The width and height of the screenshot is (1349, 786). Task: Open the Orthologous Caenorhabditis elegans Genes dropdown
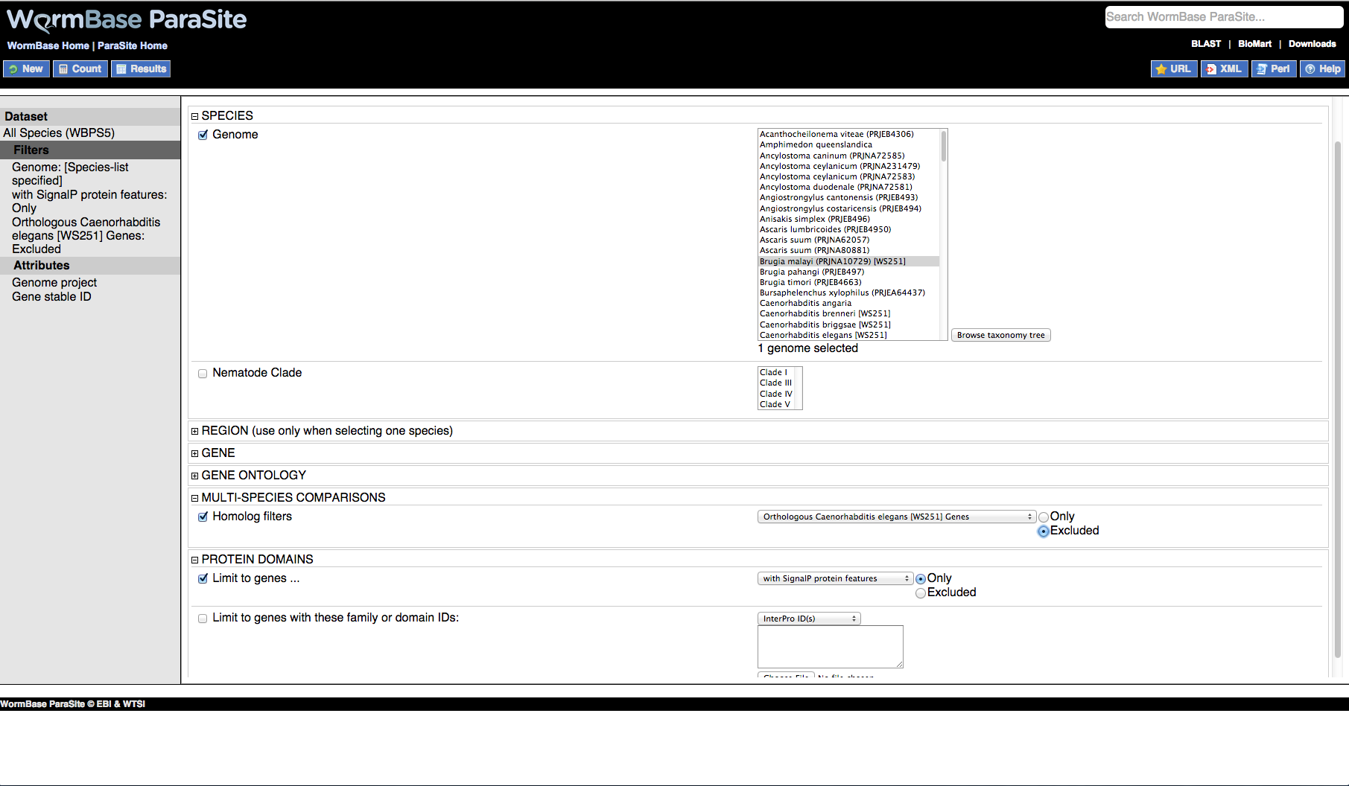coord(897,517)
